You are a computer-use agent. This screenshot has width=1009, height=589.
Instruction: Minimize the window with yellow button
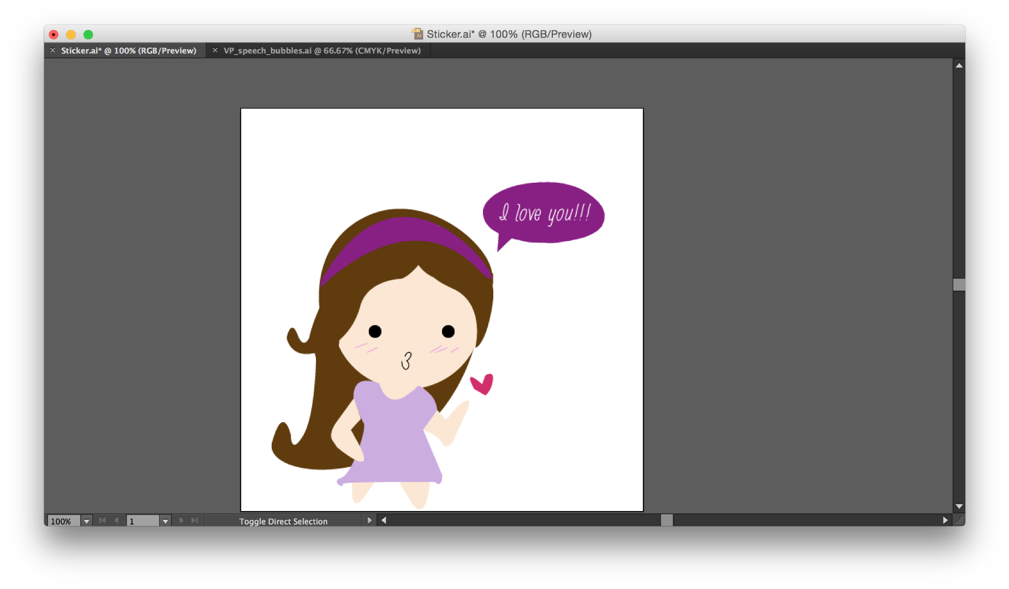(71, 34)
